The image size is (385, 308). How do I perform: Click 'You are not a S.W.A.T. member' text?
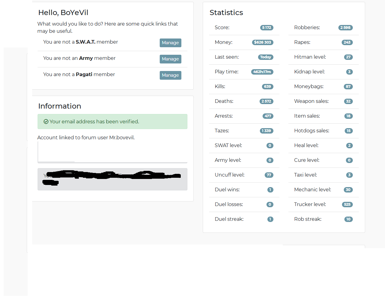(x=81, y=42)
